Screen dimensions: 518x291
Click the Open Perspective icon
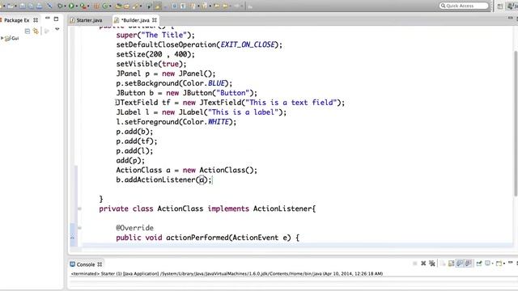pos(500,6)
